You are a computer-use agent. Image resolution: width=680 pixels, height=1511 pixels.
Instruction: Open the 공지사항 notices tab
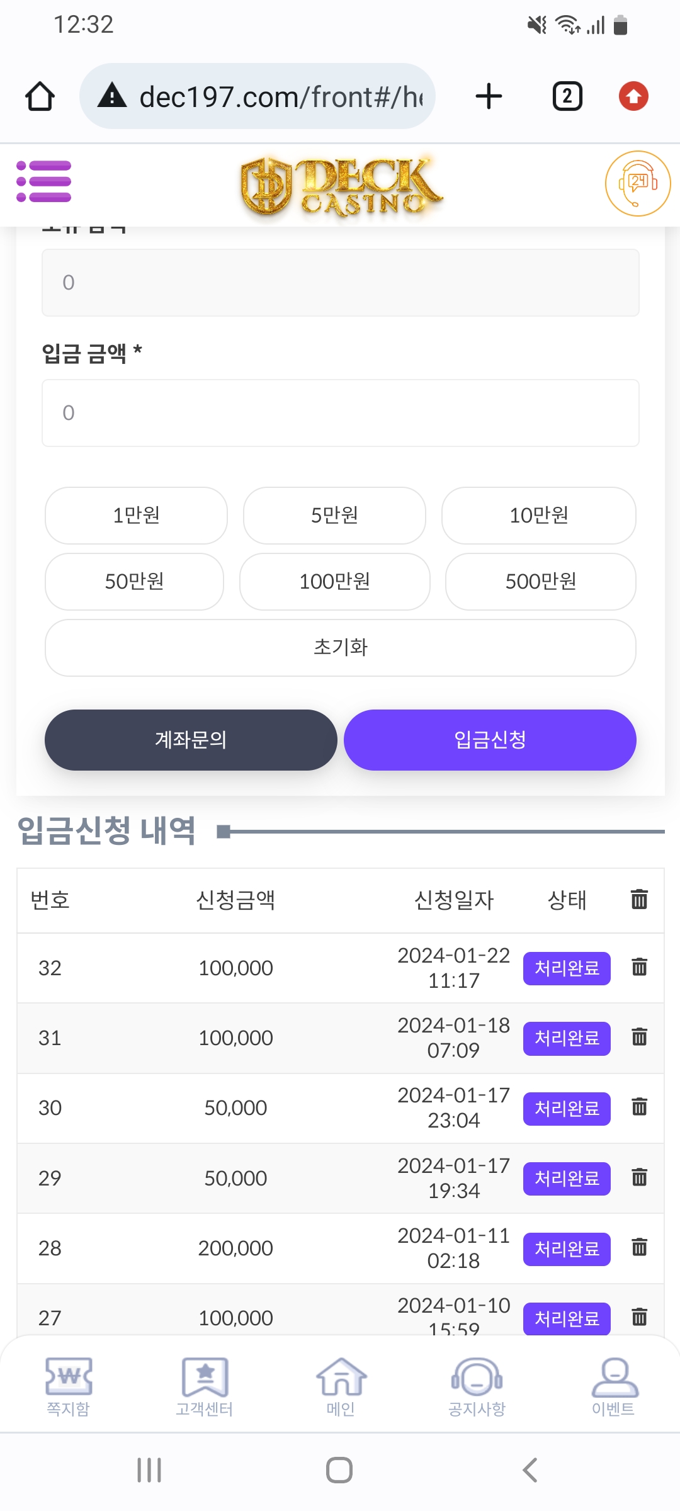[x=477, y=1386]
